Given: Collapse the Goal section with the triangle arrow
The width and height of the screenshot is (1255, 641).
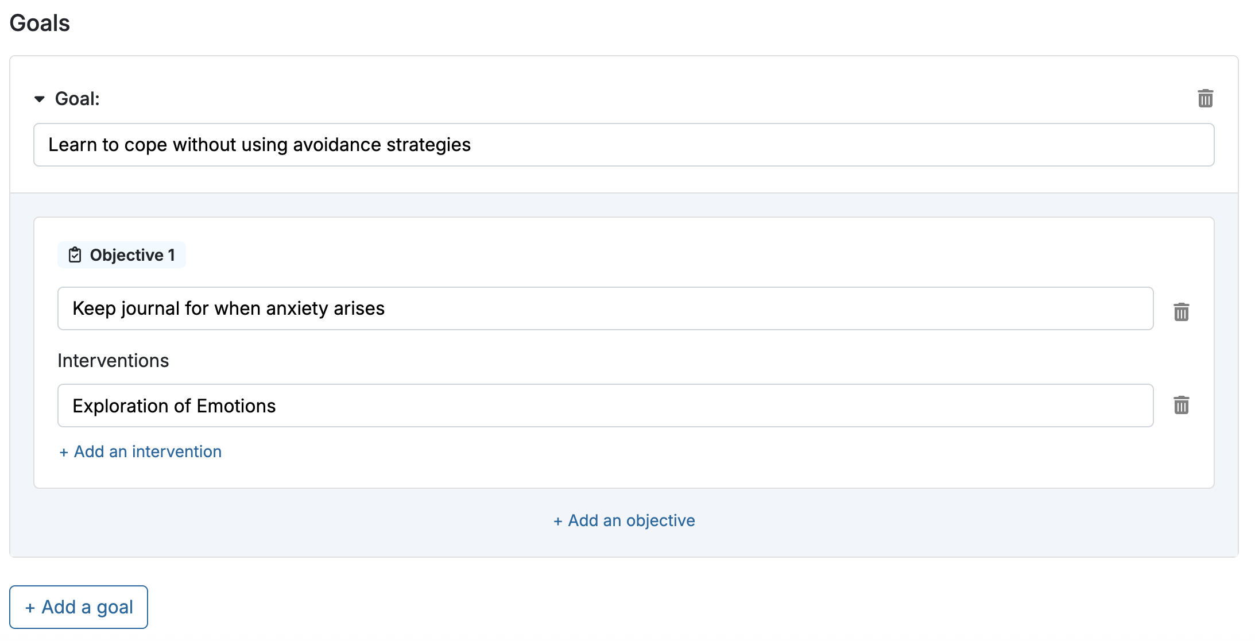Looking at the screenshot, I should click(x=40, y=99).
